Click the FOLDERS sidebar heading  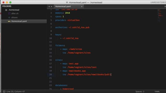[x=7, y=6]
